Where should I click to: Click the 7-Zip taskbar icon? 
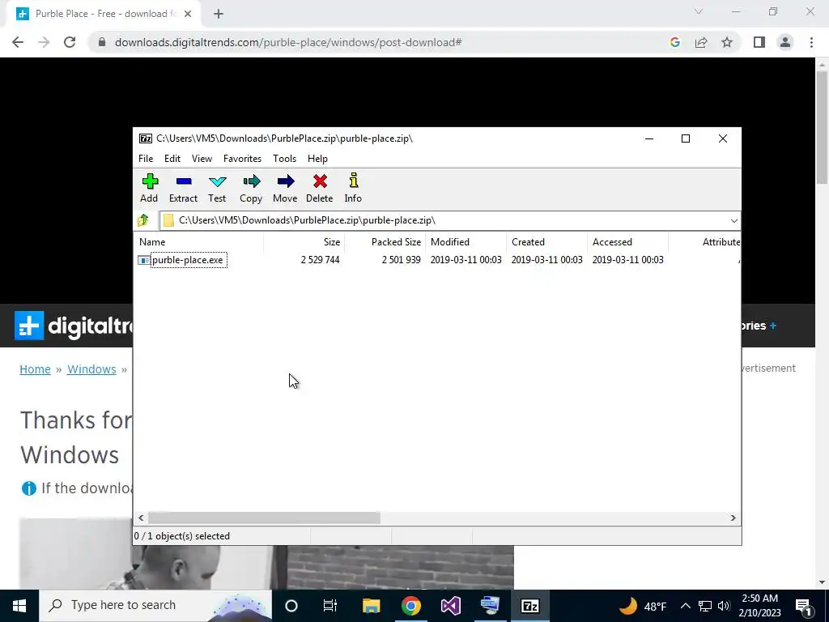click(x=529, y=606)
